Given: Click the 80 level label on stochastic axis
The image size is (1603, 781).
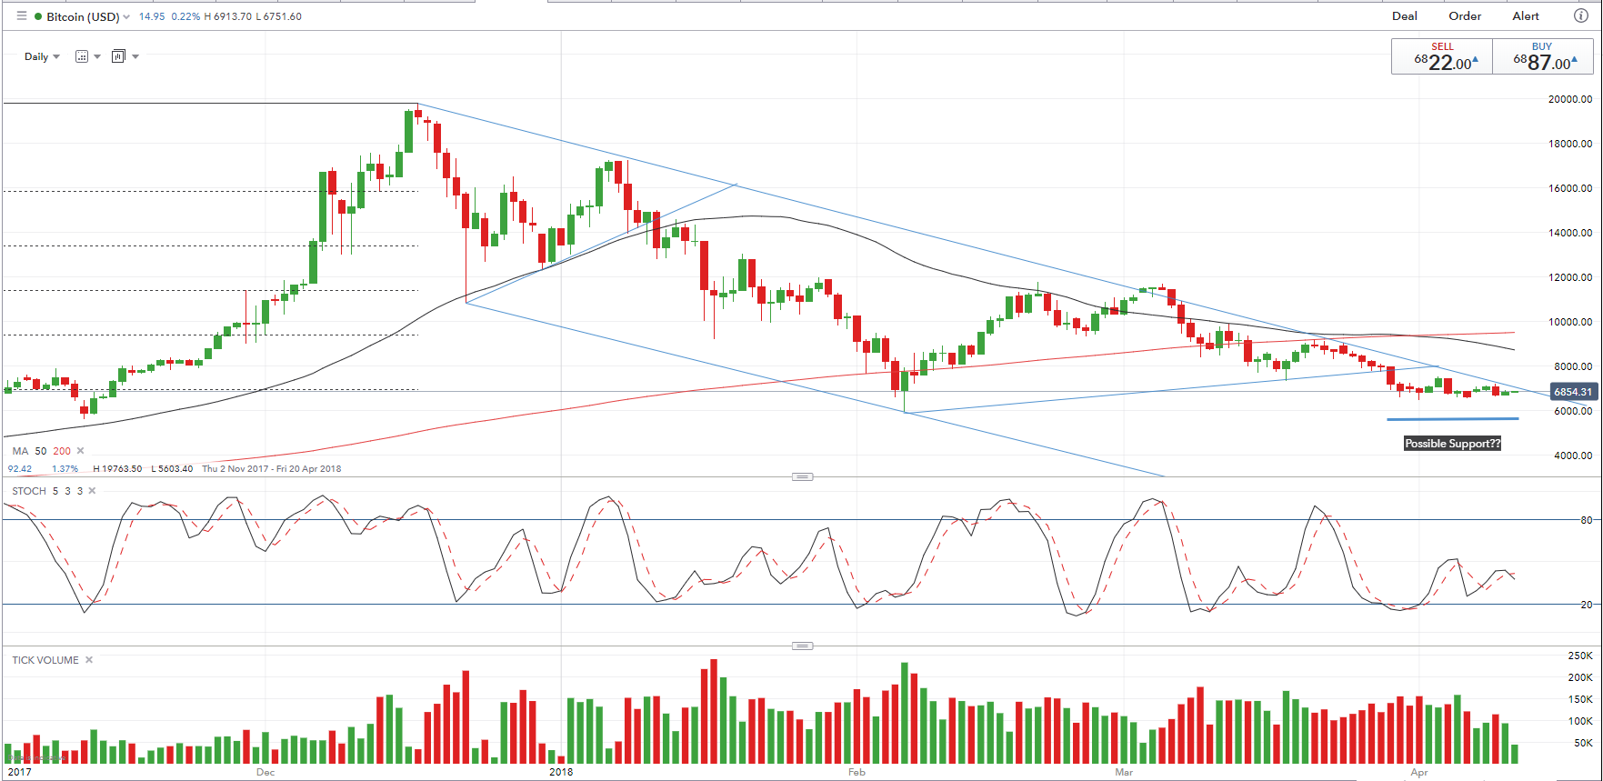Looking at the screenshot, I should pyautogui.click(x=1587, y=520).
